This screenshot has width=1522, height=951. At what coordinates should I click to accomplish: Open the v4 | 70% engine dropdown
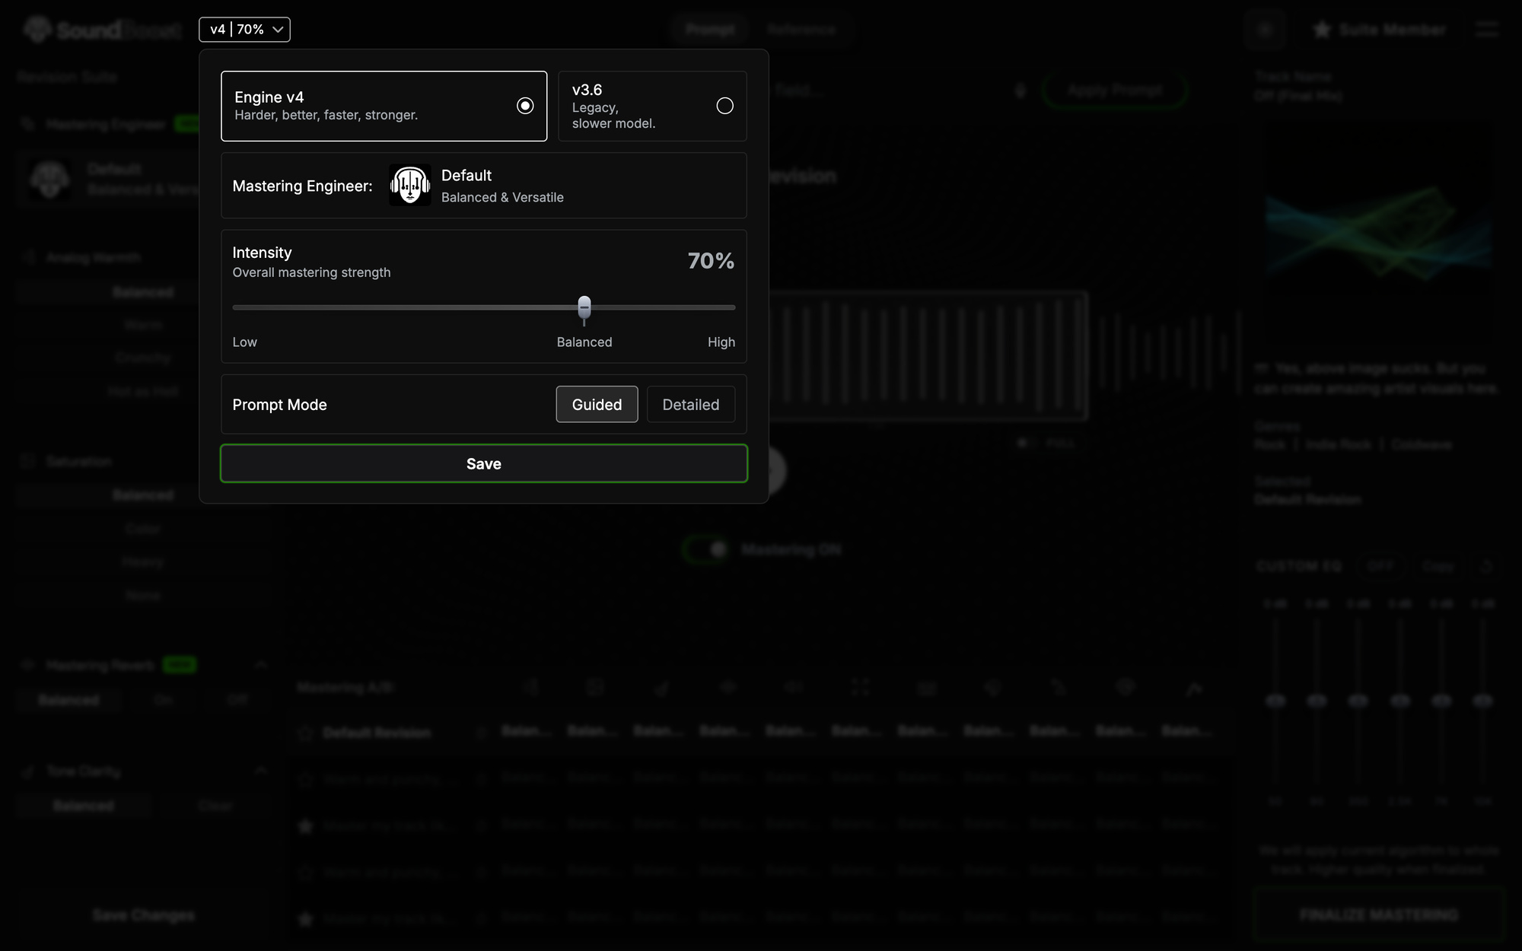[244, 29]
